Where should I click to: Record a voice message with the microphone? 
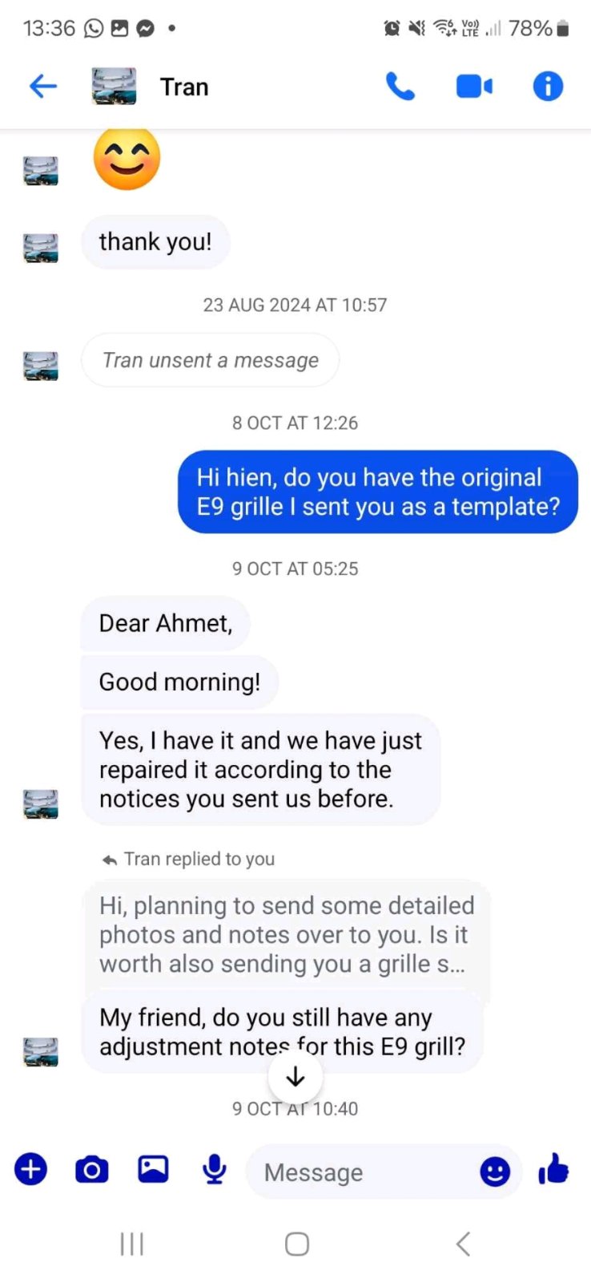214,1169
